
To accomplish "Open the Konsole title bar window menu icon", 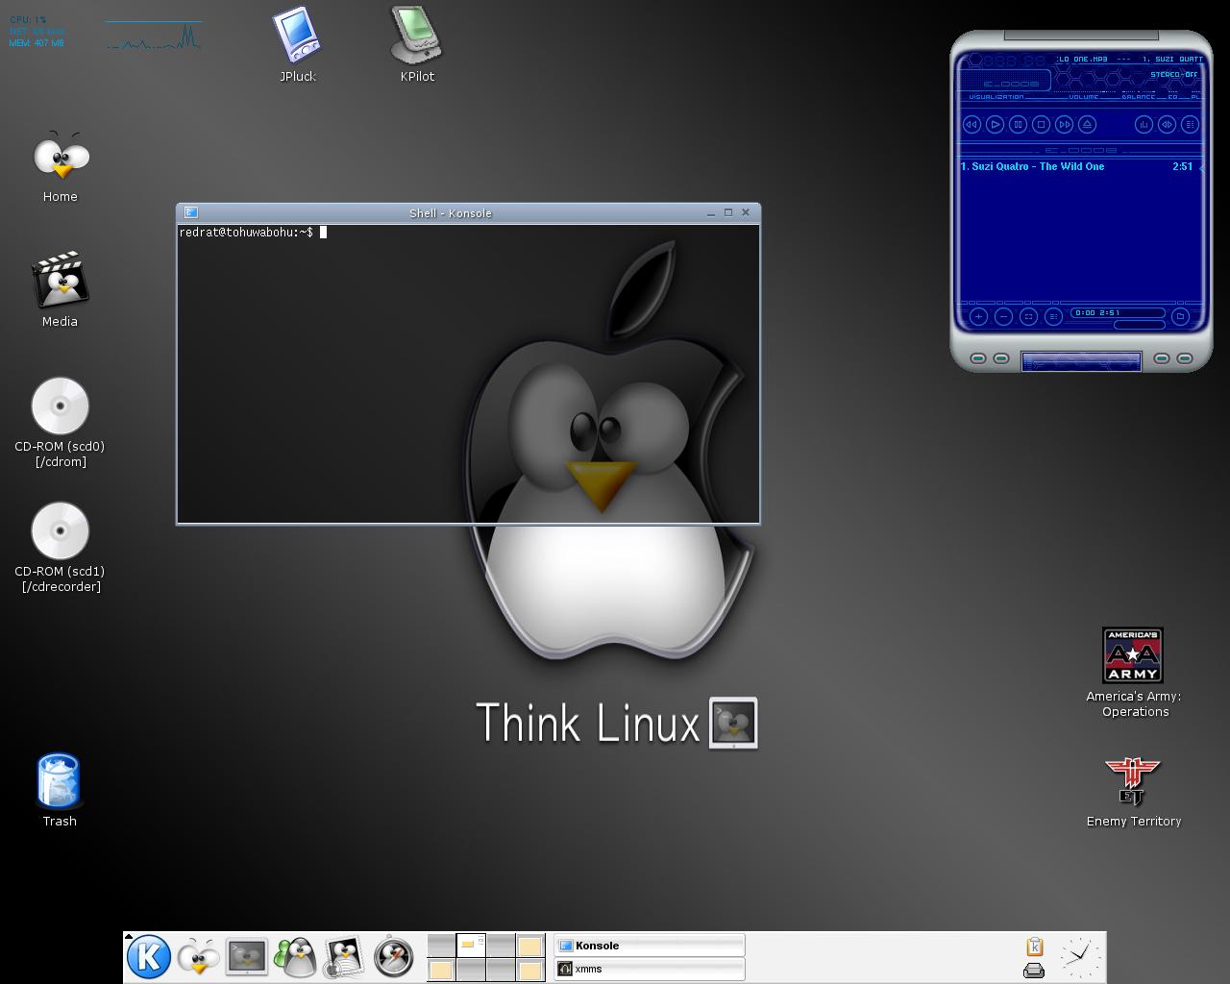I will 190,212.
